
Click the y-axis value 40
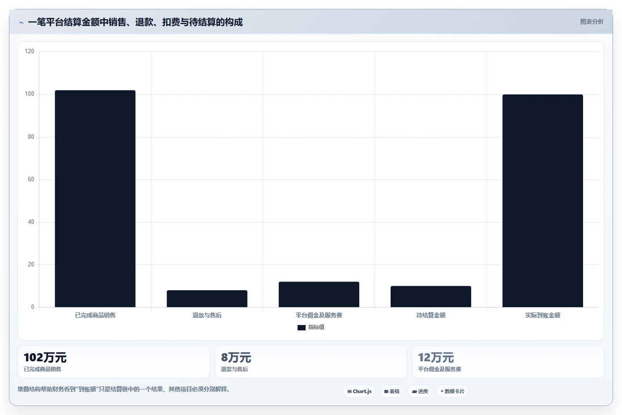coord(31,222)
